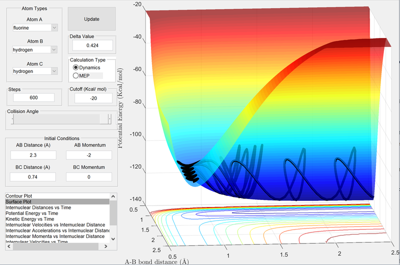Open the Atom C dropdown list

coord(35,71)
